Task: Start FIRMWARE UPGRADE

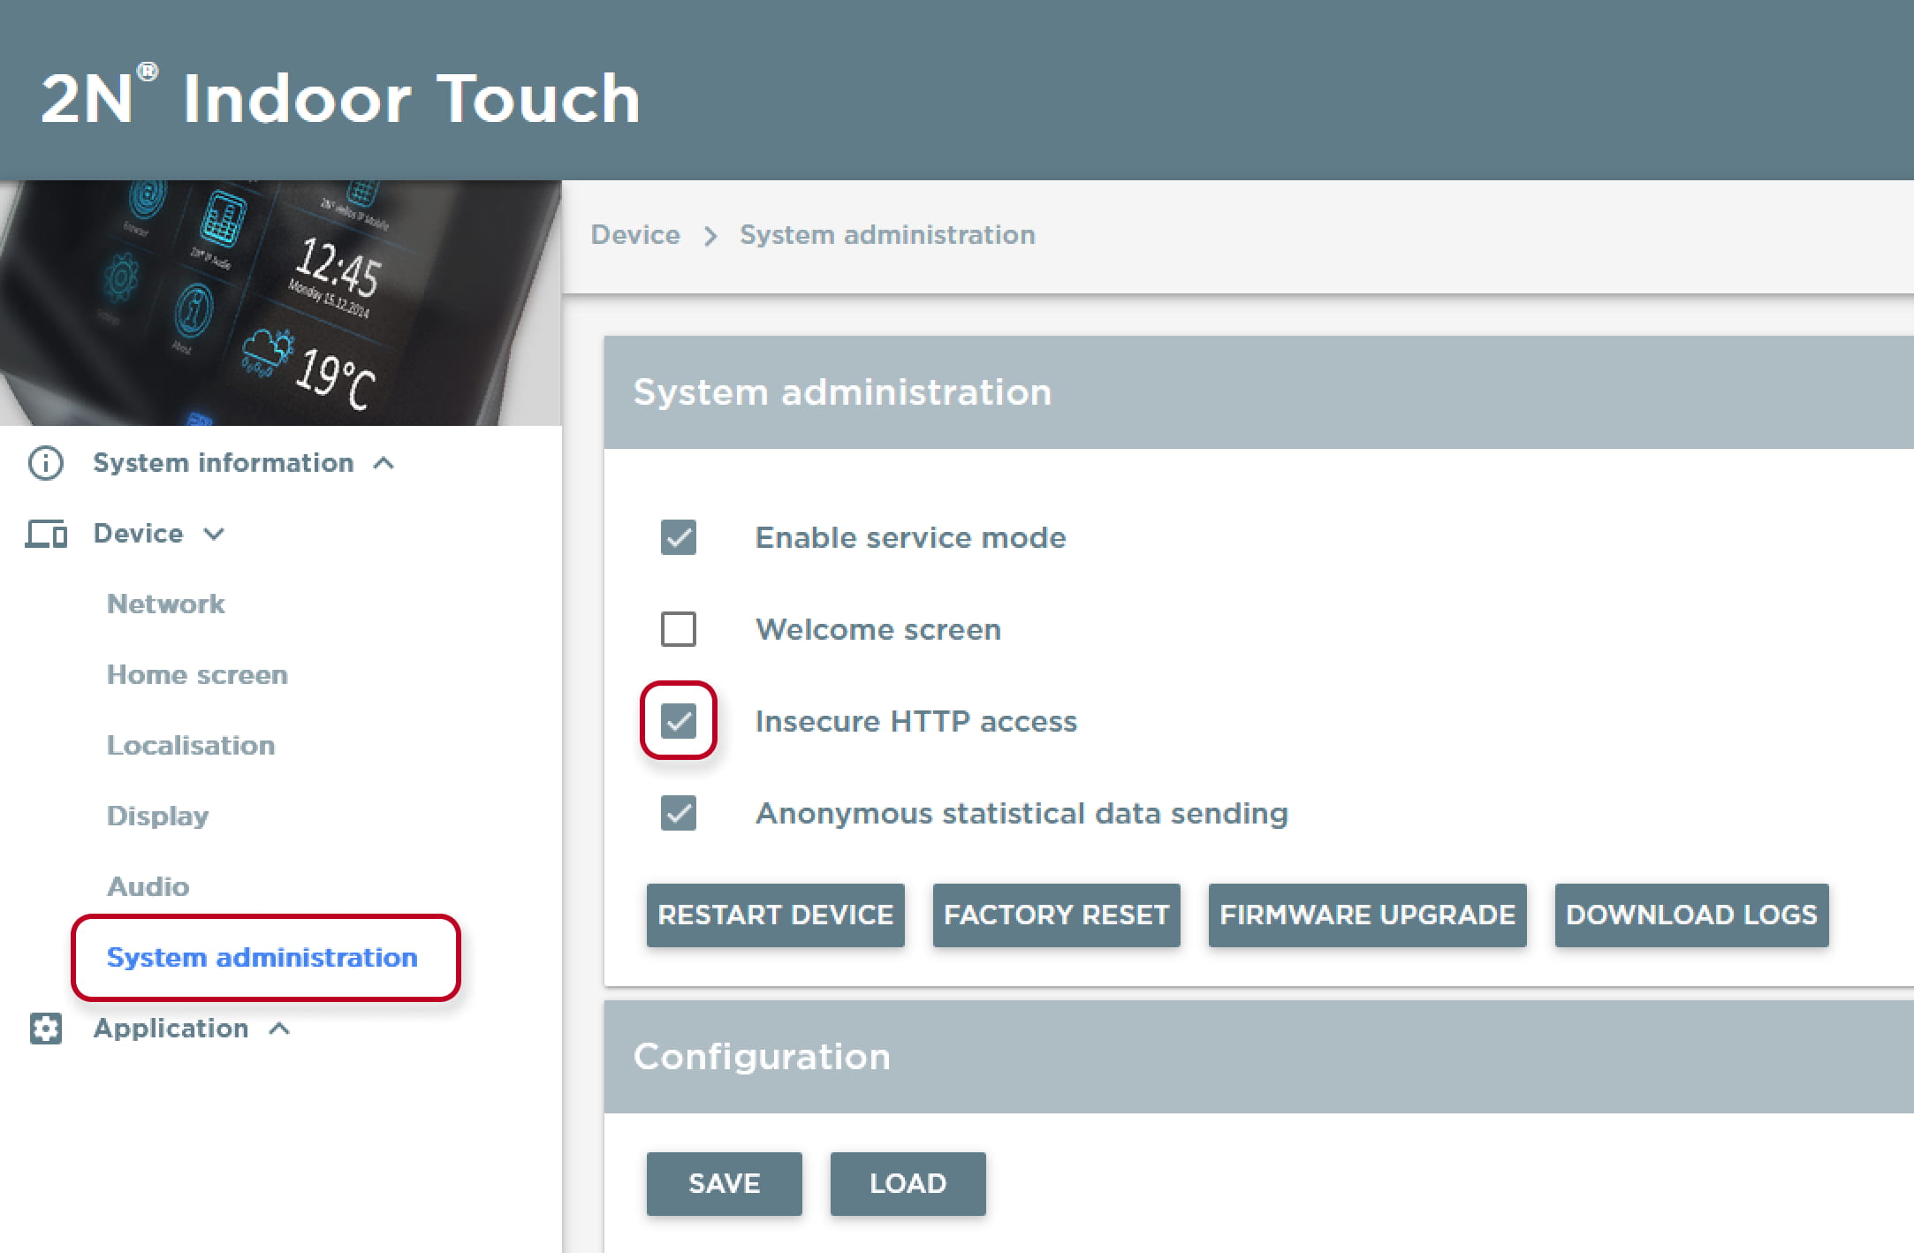Action: tap(1368, 915)
